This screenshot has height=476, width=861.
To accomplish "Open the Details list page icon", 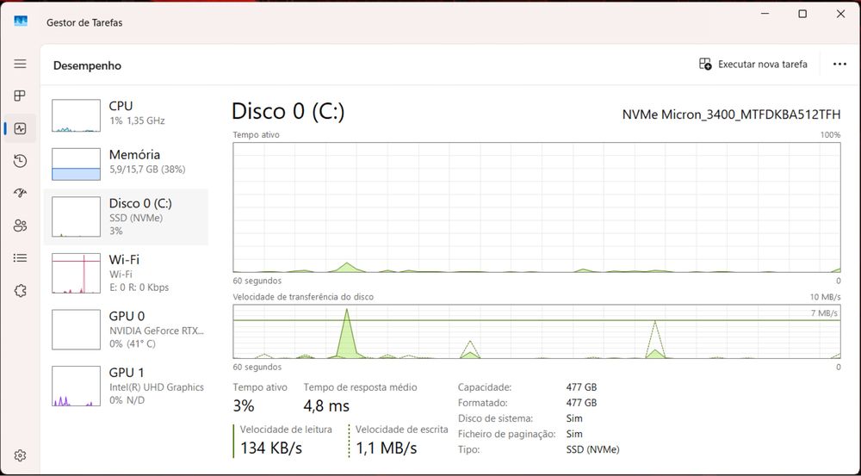I will tap(20, 257).
